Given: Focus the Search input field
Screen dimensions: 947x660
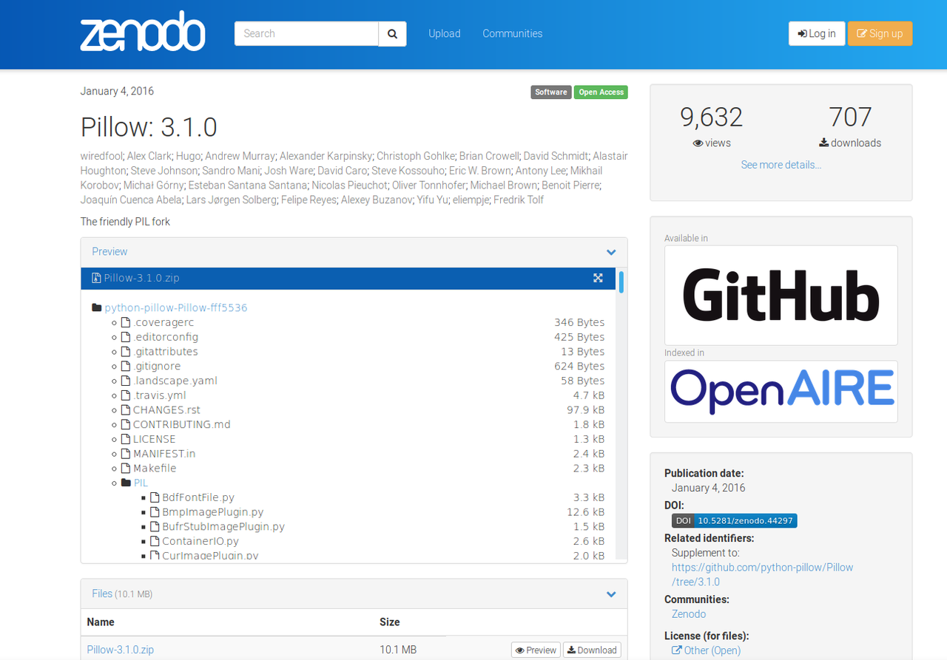Looking at the screenshot, I should pos(306,34).
